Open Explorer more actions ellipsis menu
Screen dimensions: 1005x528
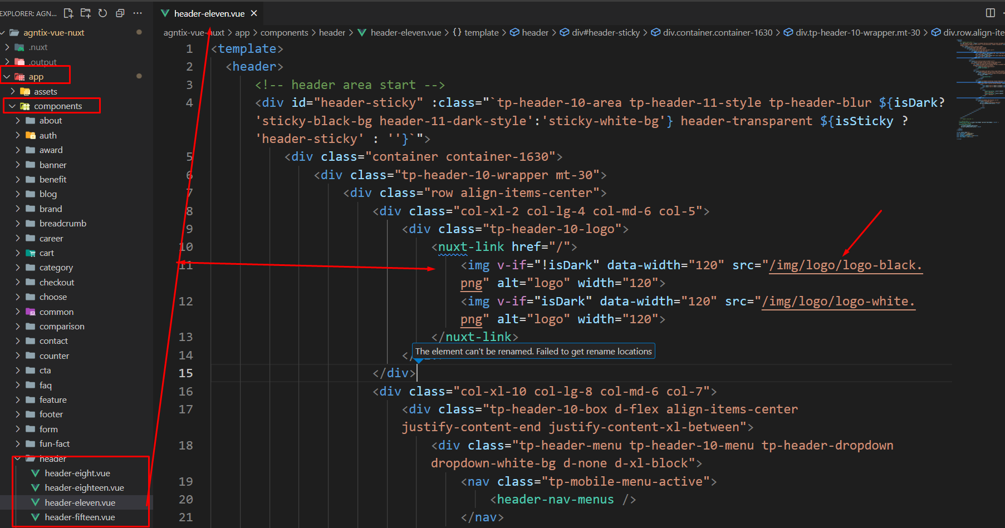pyautogui.click(x=138, y=13)
